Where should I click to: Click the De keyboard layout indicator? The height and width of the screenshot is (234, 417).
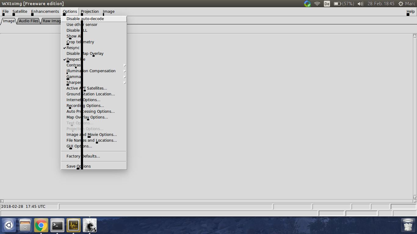(327, 4)
